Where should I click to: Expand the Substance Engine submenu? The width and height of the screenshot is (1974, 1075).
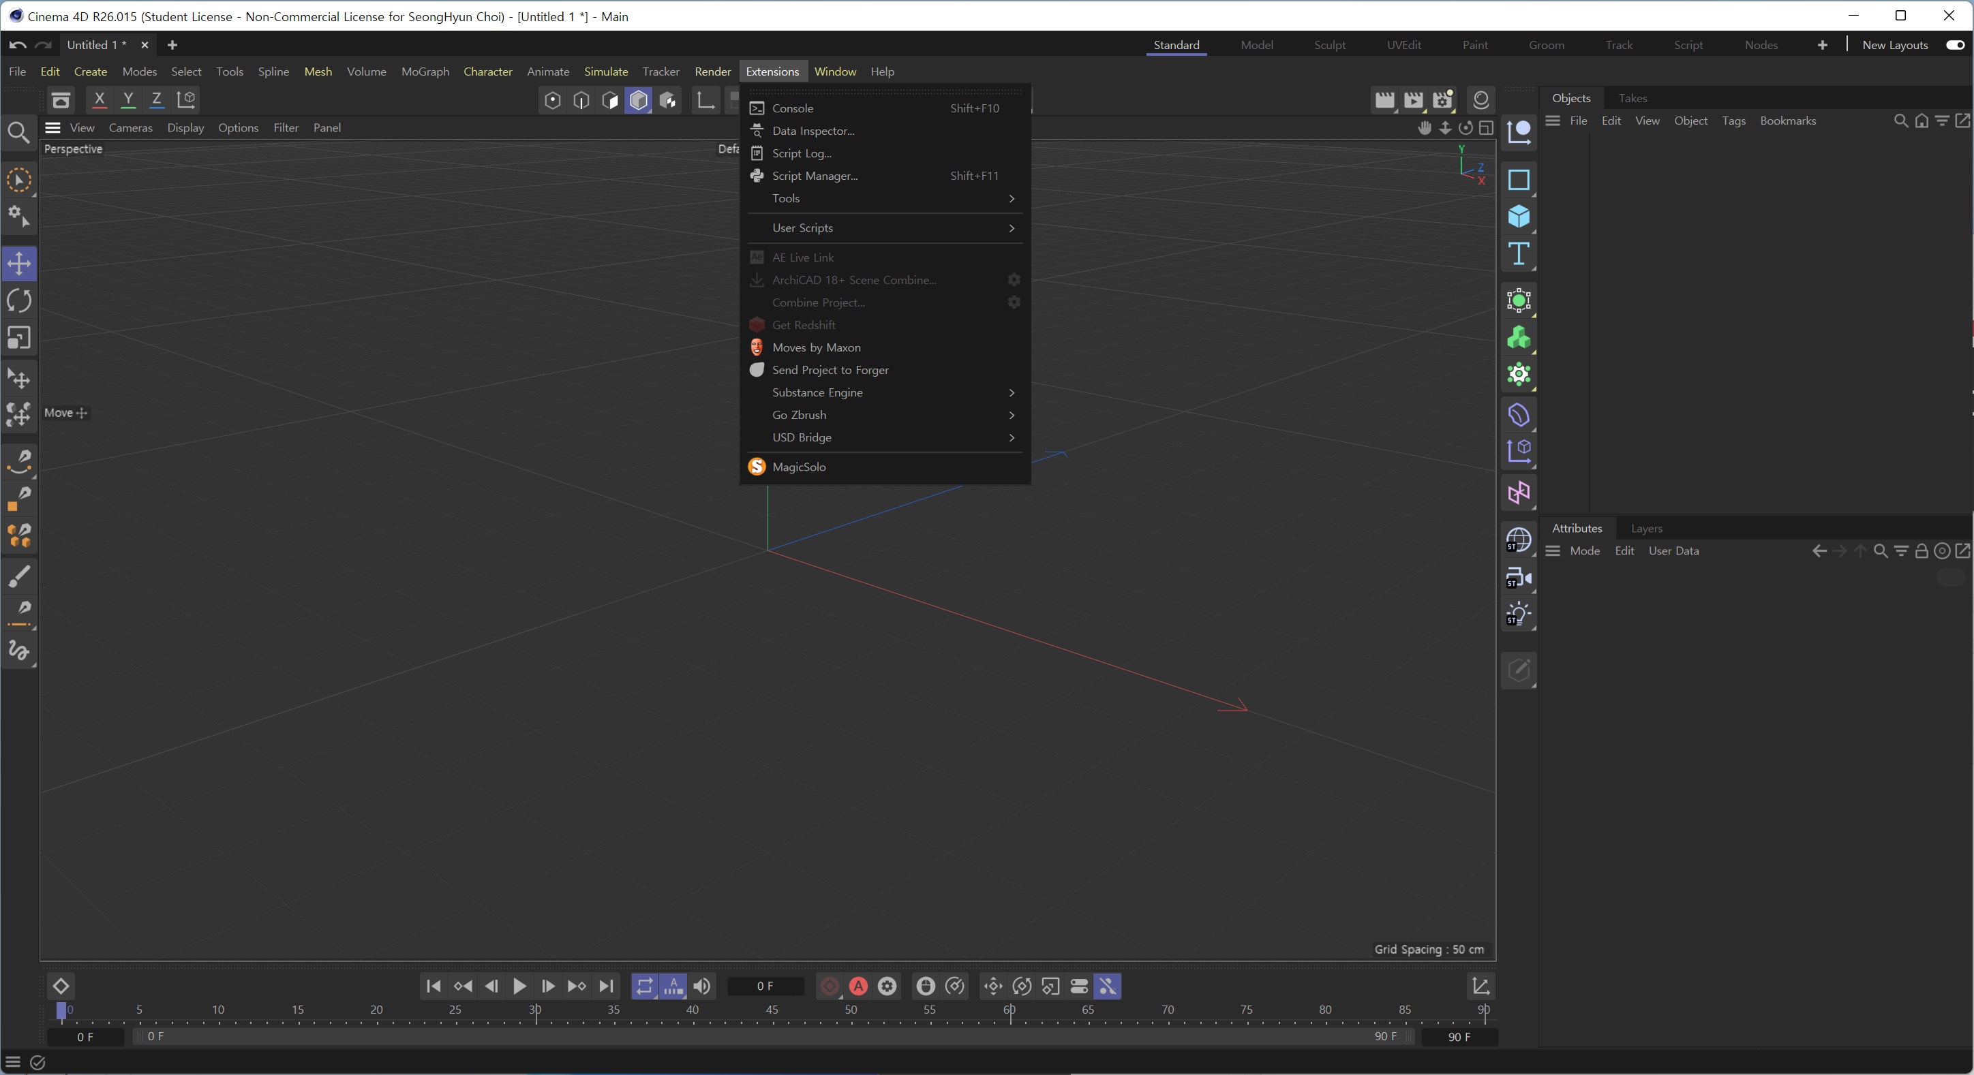coord(885,393)
